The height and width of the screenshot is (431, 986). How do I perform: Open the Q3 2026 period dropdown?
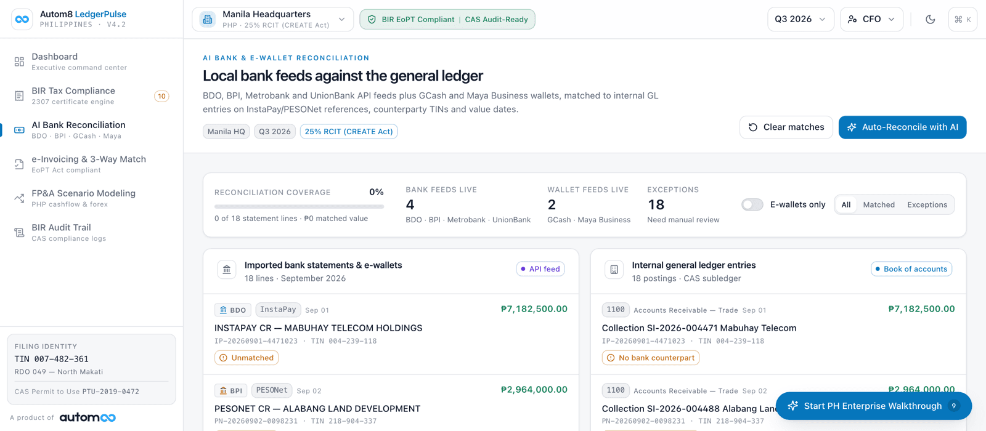coord(801,19)
